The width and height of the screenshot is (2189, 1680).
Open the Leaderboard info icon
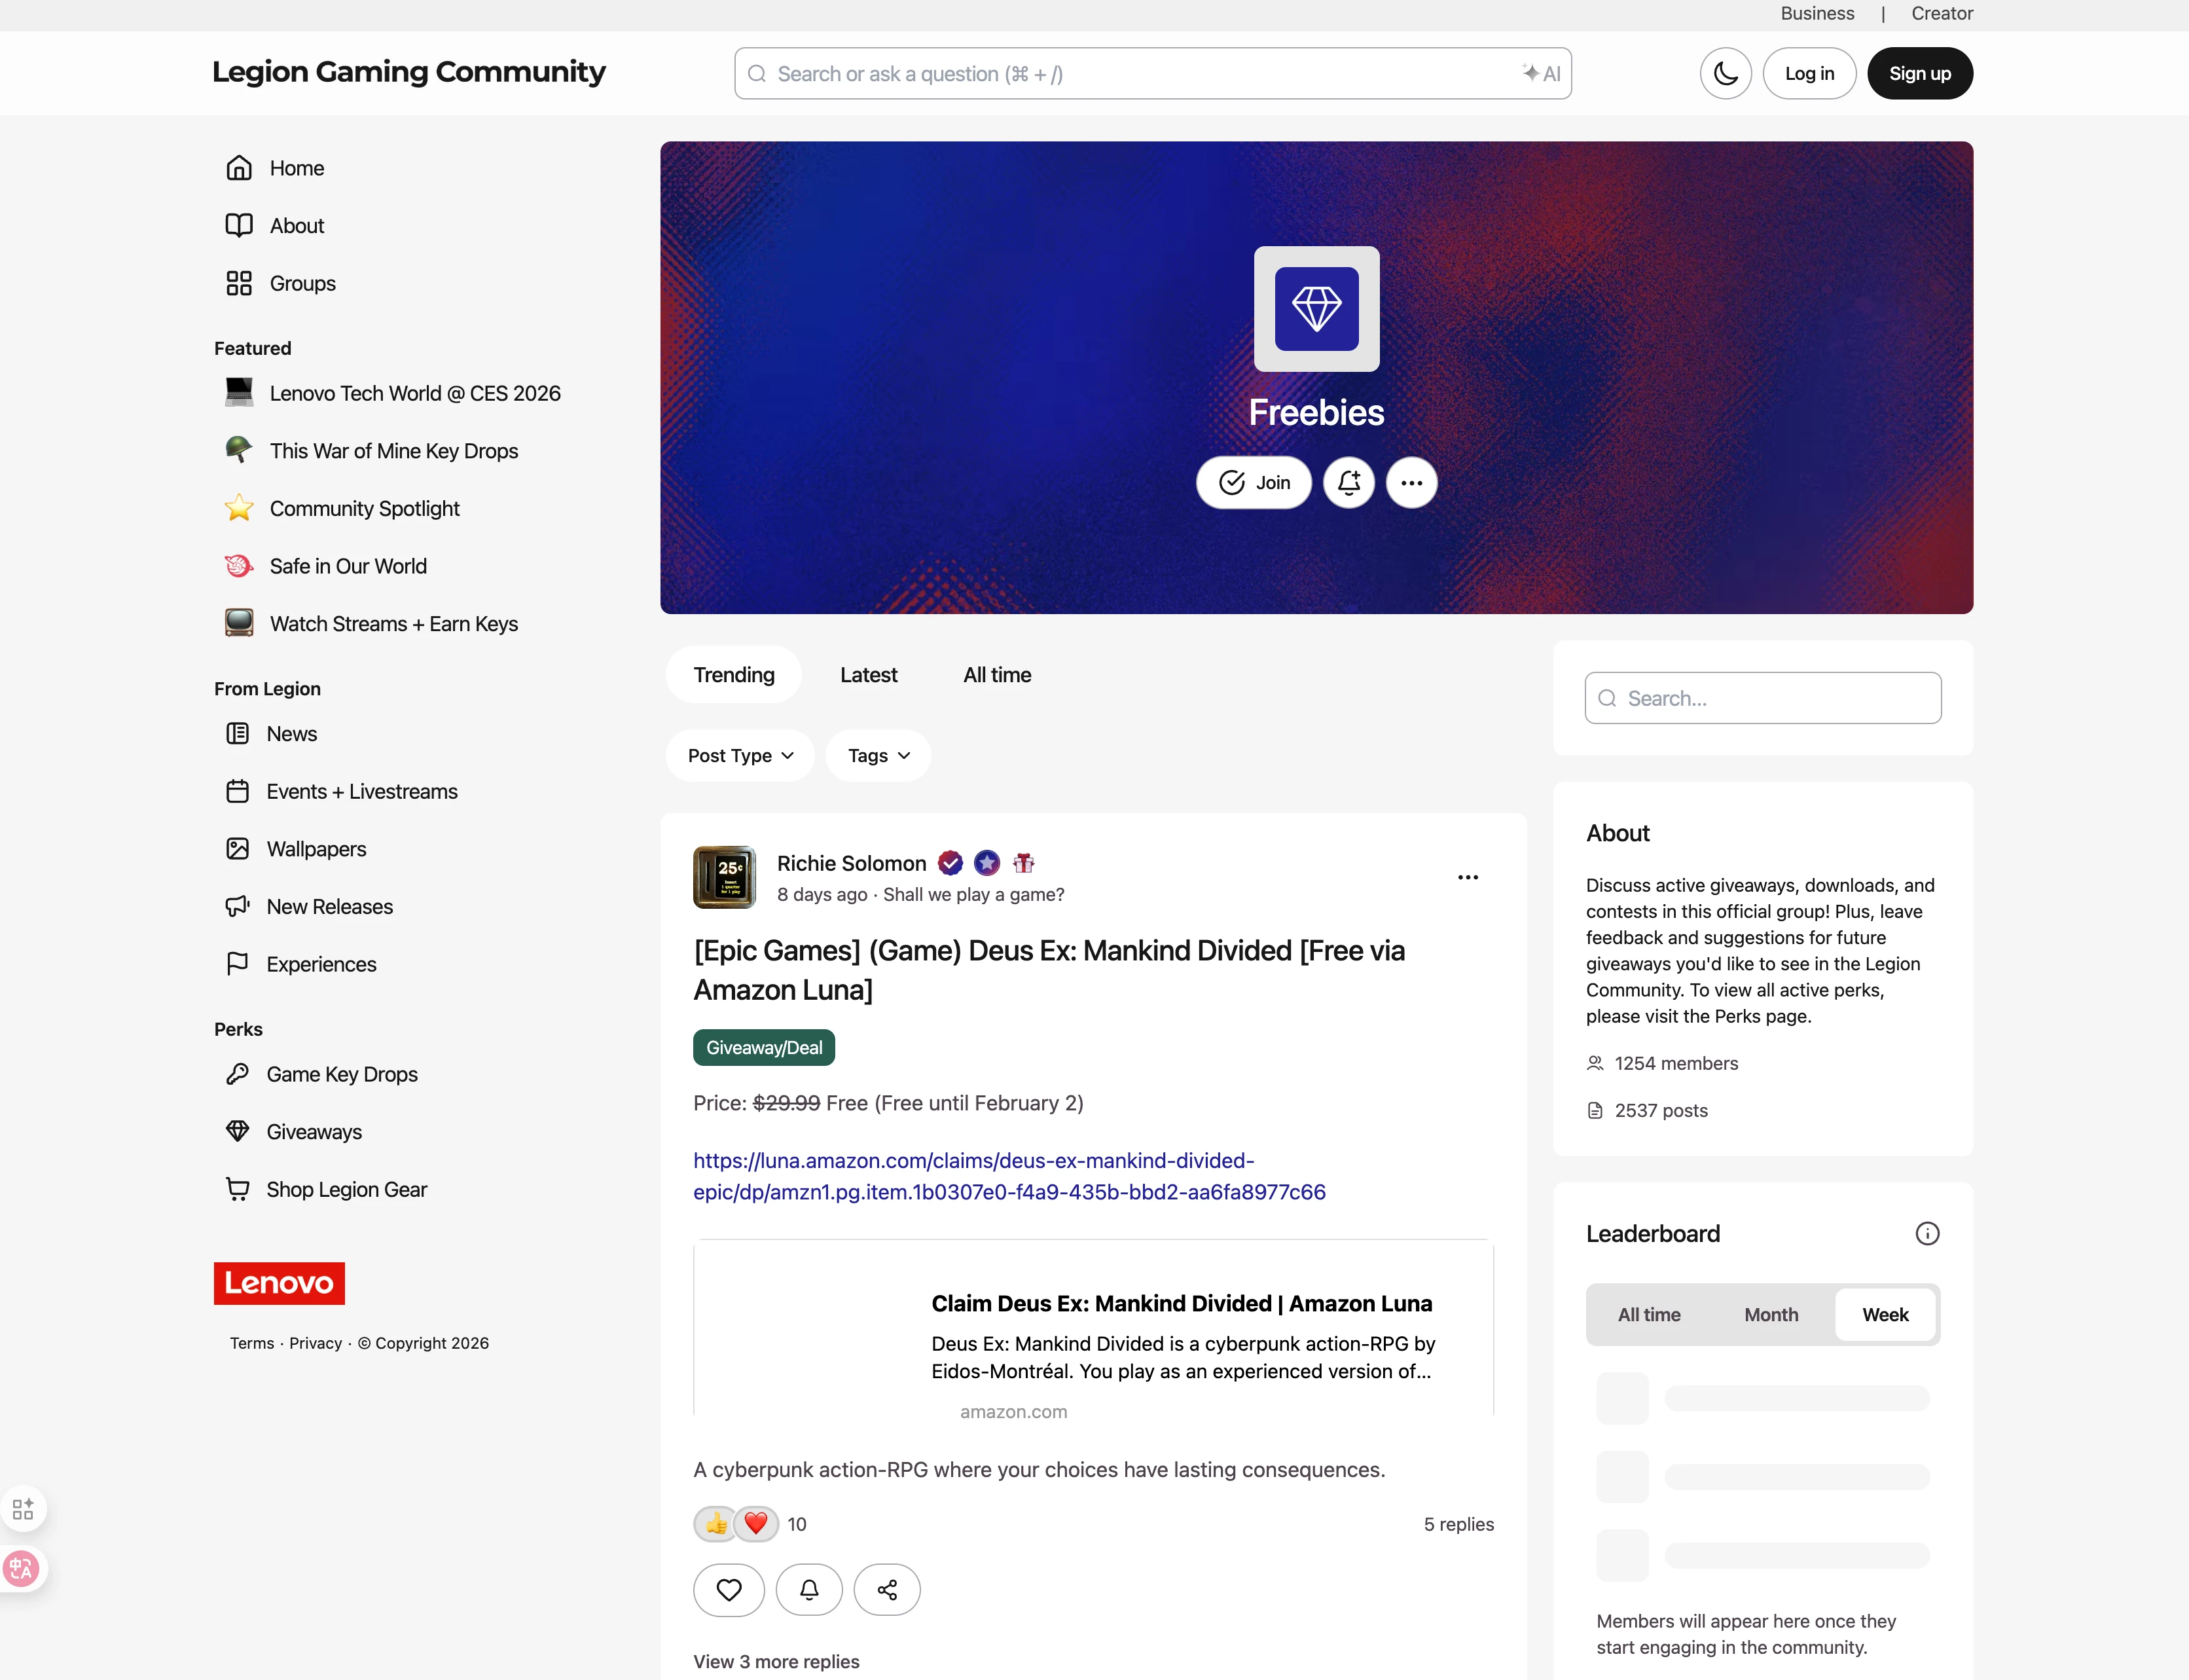[1926, 1233]
